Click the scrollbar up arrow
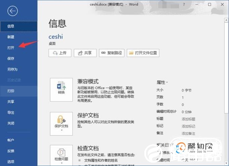This screenshot has height=166, width=229. coord(226,20)
